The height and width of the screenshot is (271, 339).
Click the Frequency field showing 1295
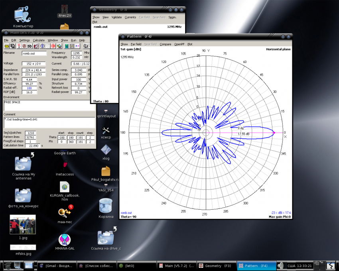click(77, 53)
